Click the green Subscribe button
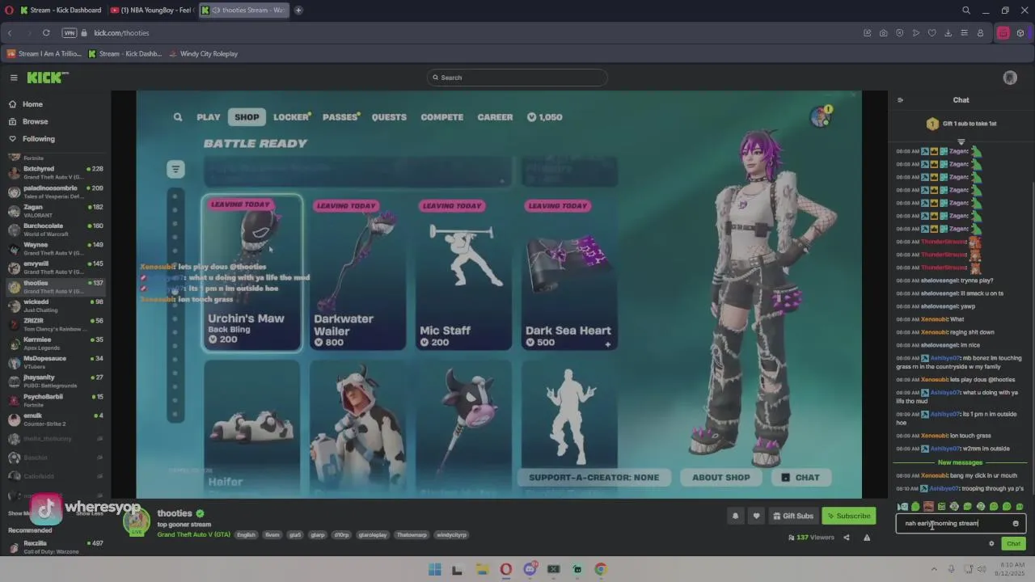Viewport: 1035px width, 582px height. (x=848, y=516)
